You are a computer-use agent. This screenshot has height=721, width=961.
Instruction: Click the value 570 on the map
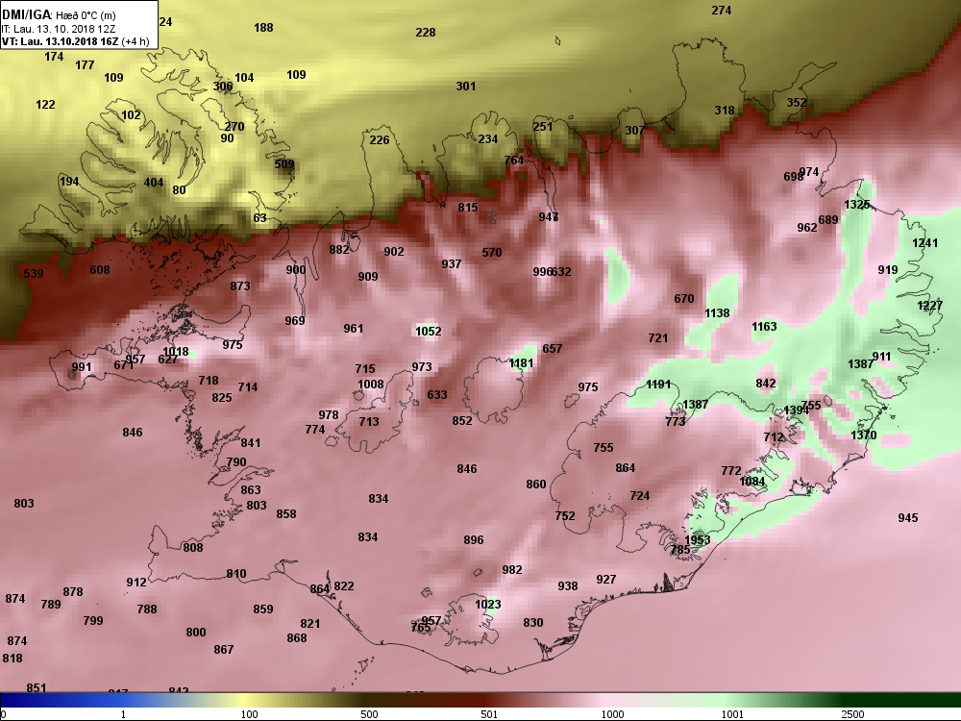point(491,253)
